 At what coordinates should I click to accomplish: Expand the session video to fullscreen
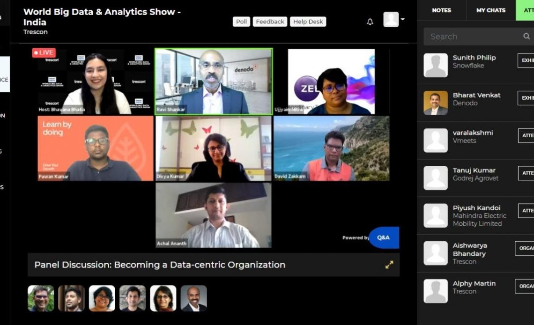(389, 265)
